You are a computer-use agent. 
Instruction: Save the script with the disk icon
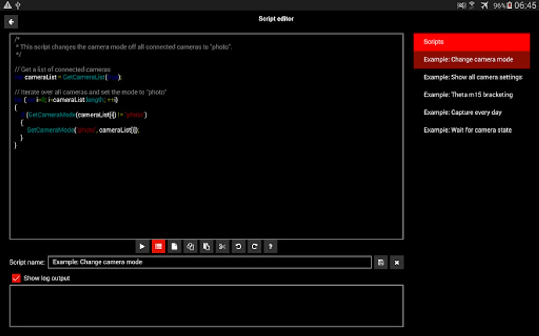coord(381,262)
